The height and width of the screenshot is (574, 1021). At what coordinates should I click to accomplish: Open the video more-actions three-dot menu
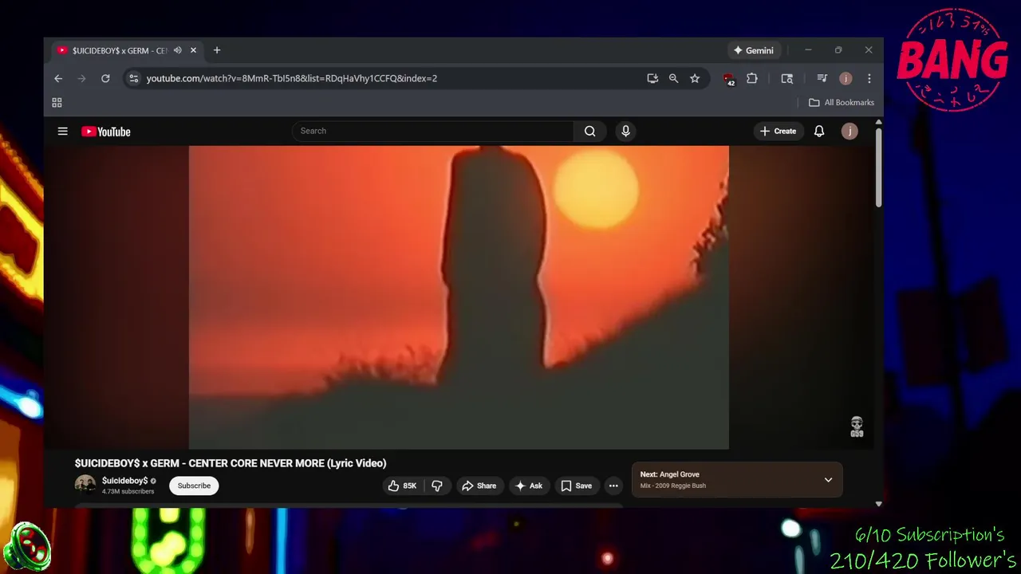(613, 486)
